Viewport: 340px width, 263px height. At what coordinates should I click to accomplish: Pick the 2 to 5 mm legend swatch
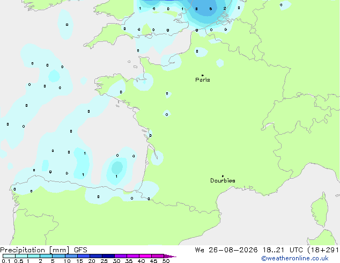click(46, 256)
